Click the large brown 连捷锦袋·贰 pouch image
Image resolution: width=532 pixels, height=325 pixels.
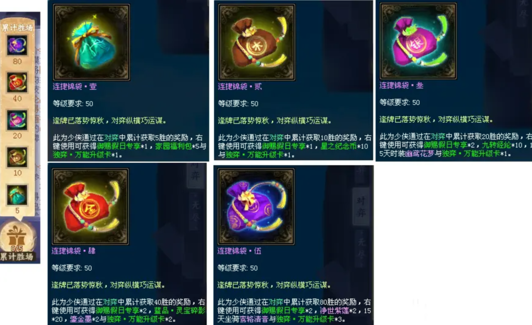(x=256, y=42)
